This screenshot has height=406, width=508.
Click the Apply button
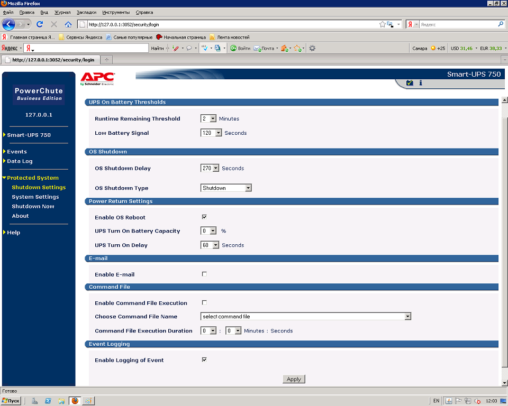click(294, 379)
